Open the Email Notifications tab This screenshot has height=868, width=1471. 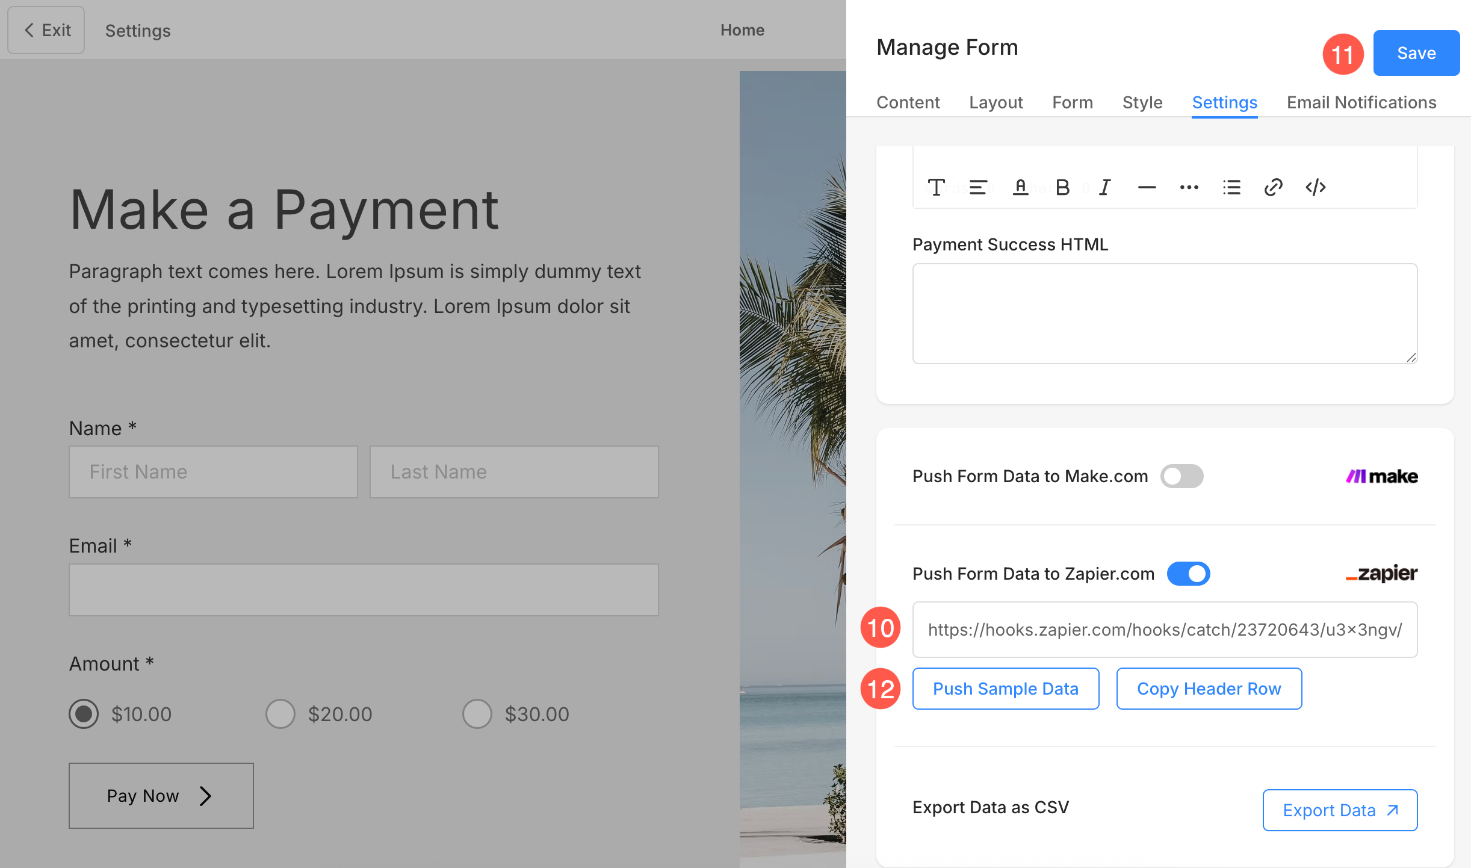point(1361,102)
